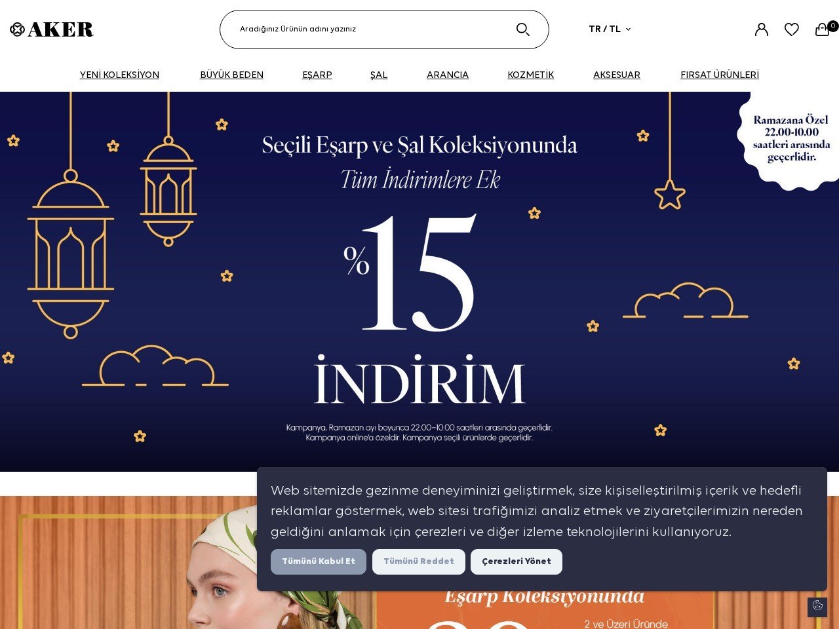Click the AKER logo
839x629 pixels.
pyautogui.click(x=52, y=29)
